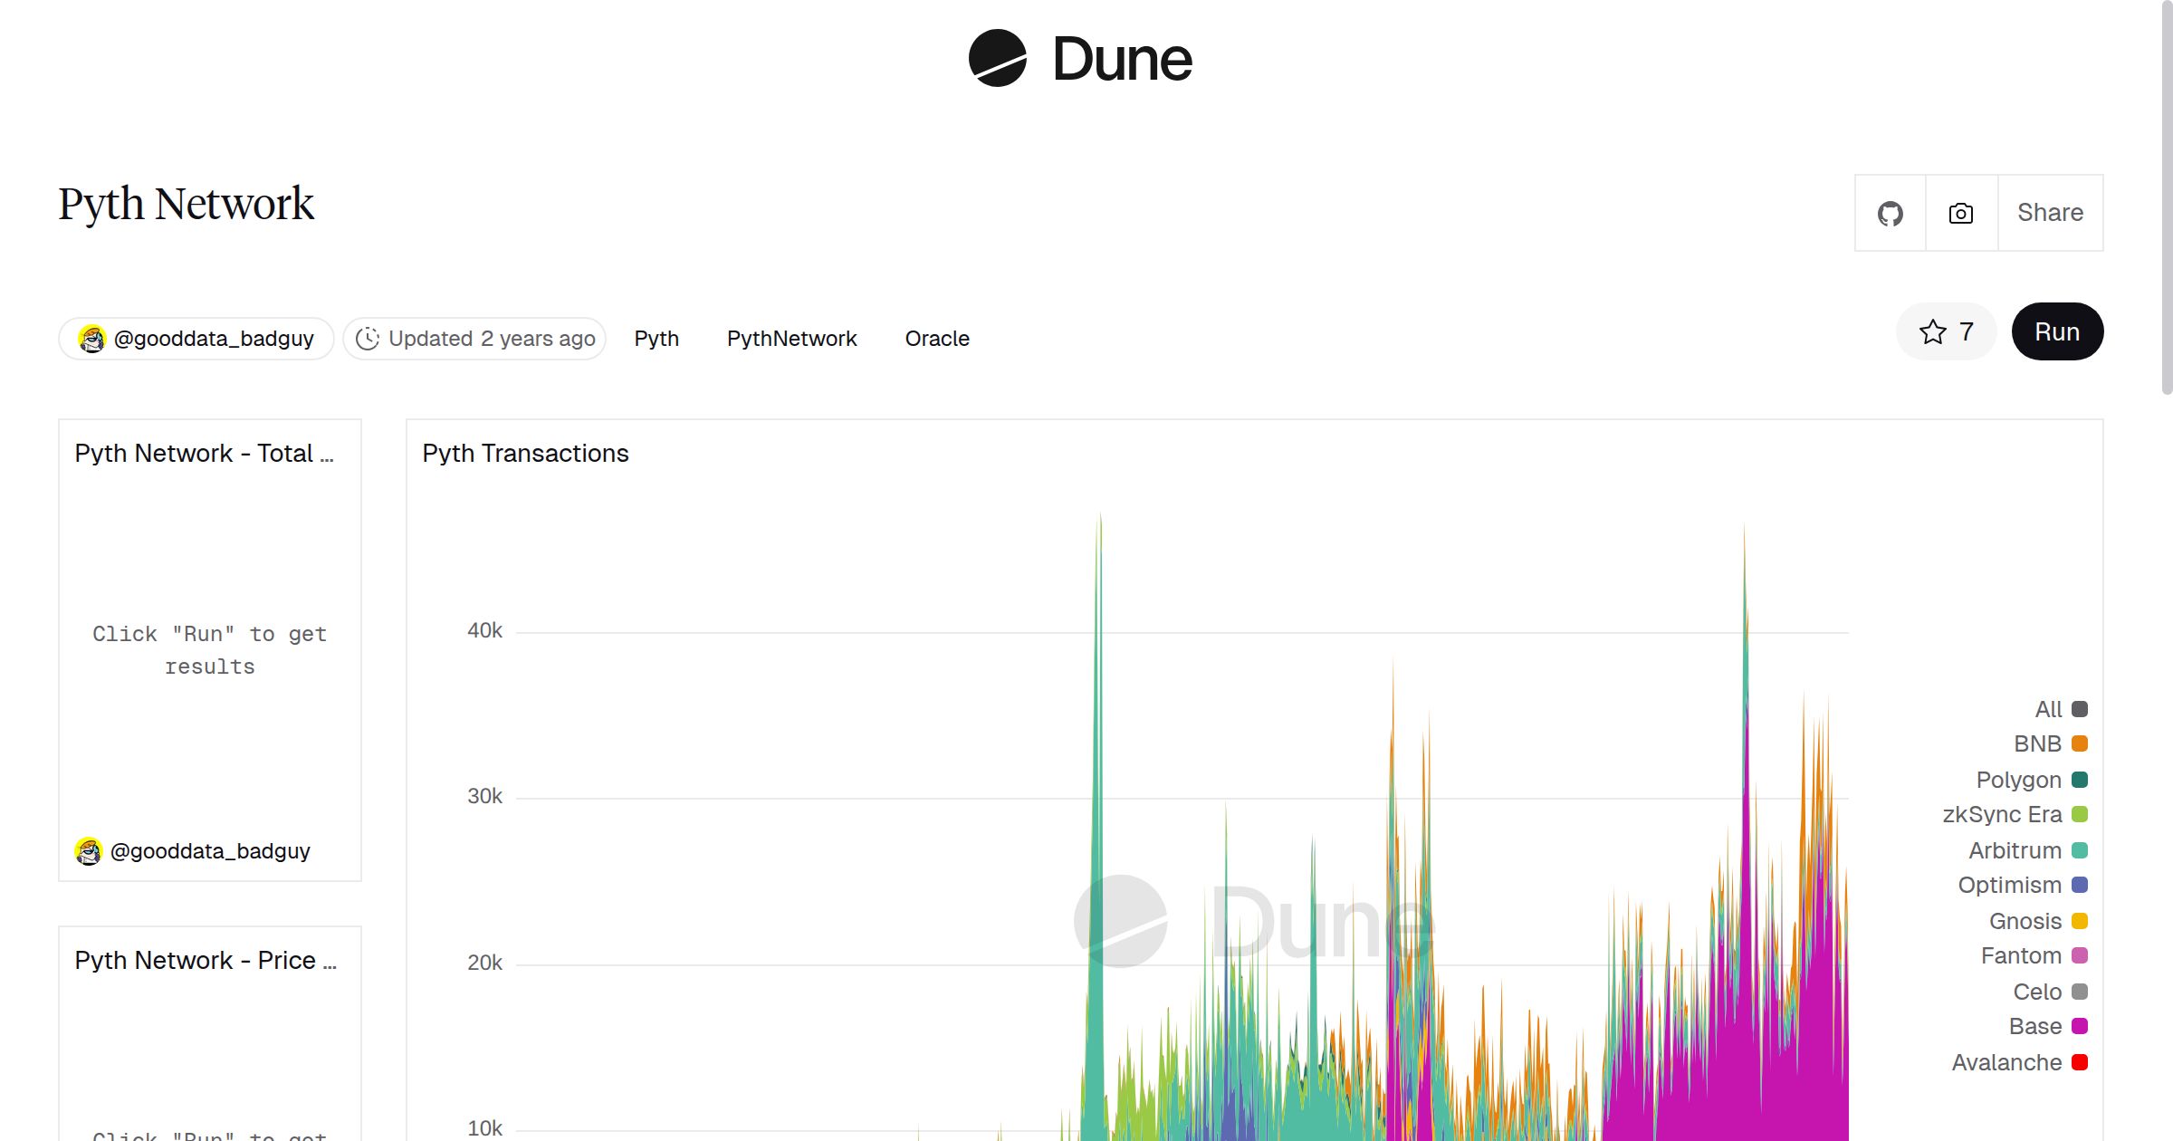Click the @gooddata_badguy profile name
Viewport: 2173px width, 1141px height.
[x=214, y=338]
